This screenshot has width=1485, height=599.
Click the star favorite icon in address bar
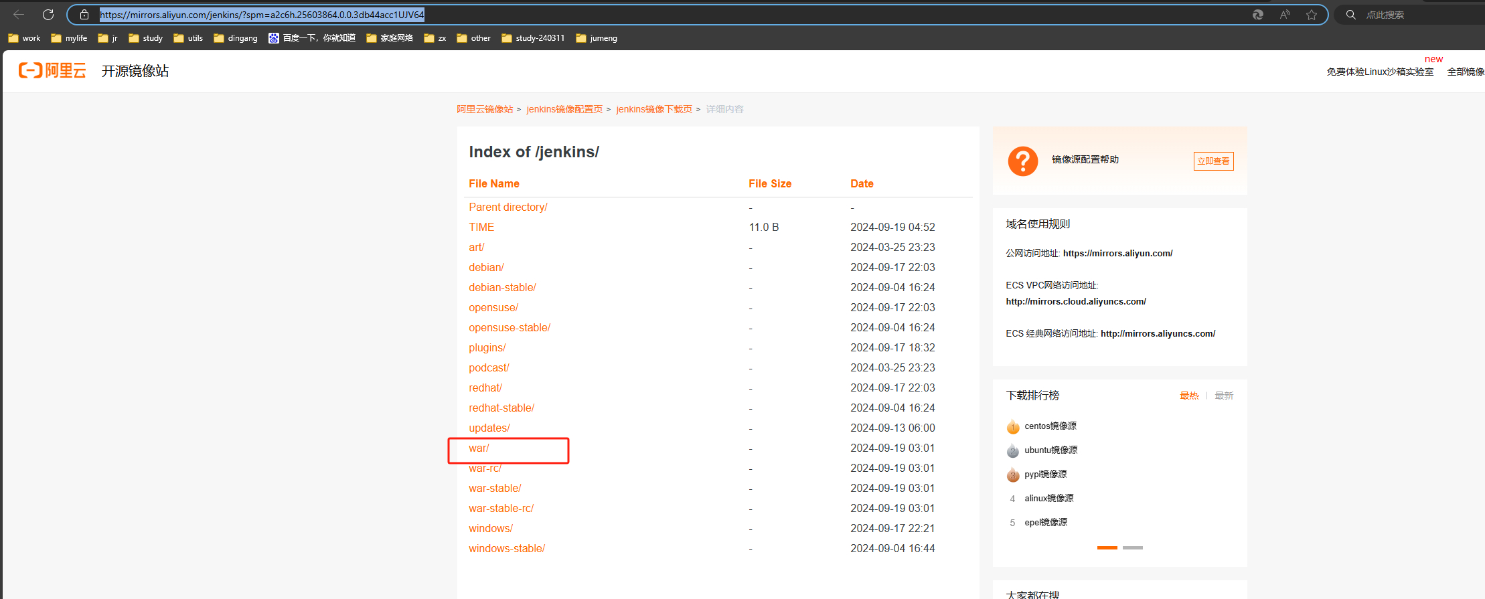pos(1312,15)
